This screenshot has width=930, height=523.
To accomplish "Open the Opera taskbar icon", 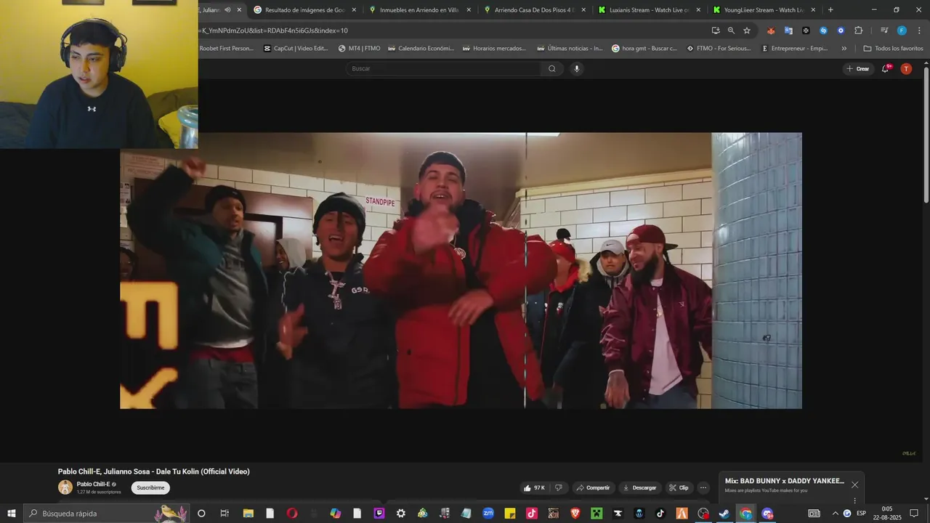I will (x=291, y=514).
